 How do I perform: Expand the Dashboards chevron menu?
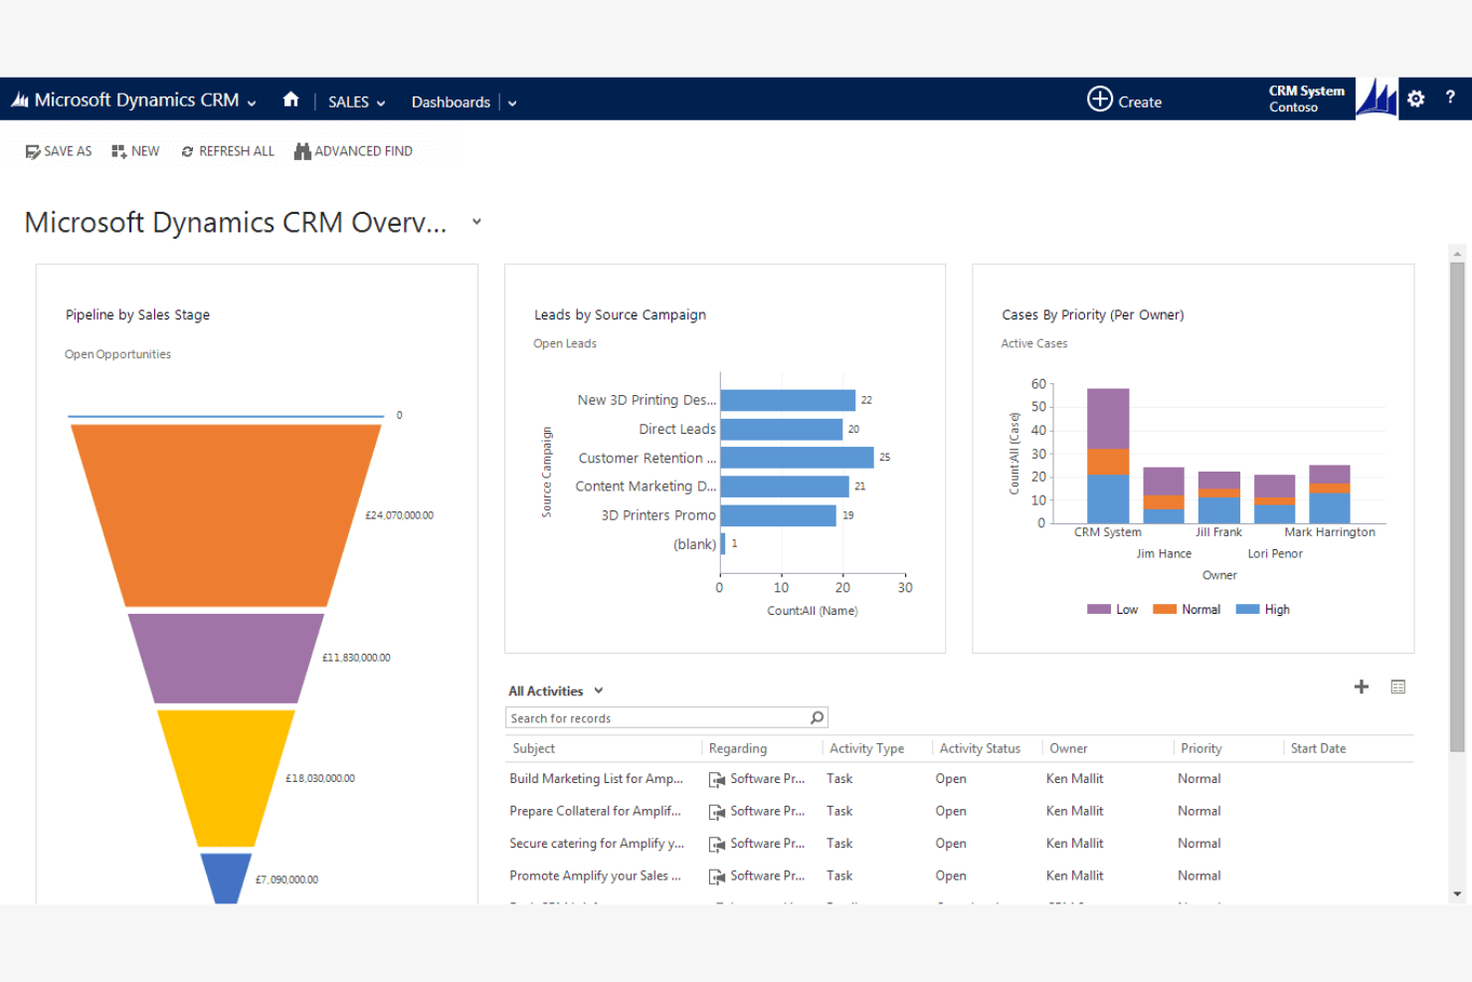point(511,102)
